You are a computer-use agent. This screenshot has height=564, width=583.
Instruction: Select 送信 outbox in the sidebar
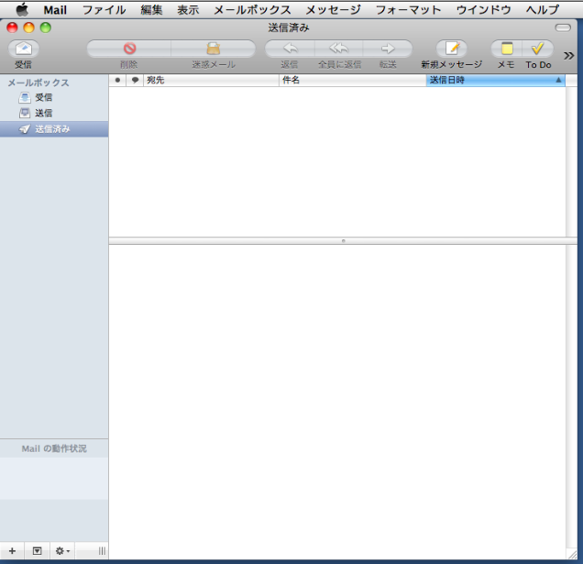coord(43,113)
